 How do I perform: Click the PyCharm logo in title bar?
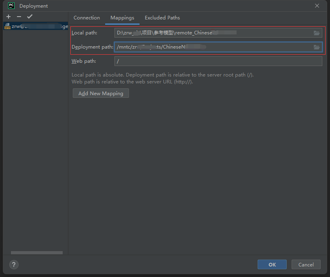[x=11, y=6]
